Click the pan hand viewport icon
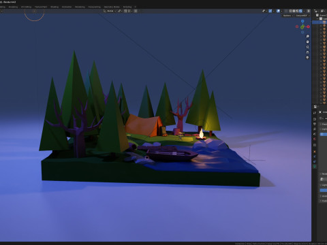Viewport: 327px width, 245px height. coord(307,42)
